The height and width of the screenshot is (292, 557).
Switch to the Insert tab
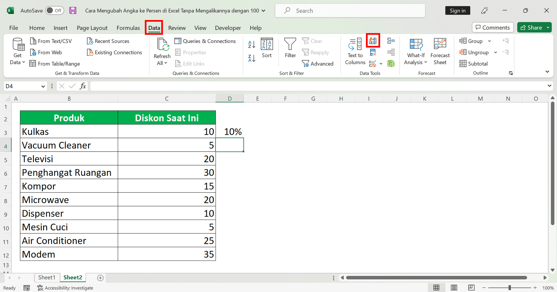pos(60,28)
